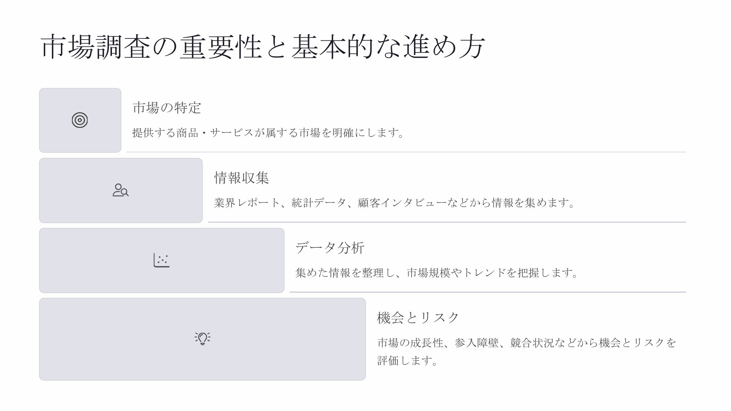Click the description starting with 業界レポート
731x411 pixels.
click(395, 203)
